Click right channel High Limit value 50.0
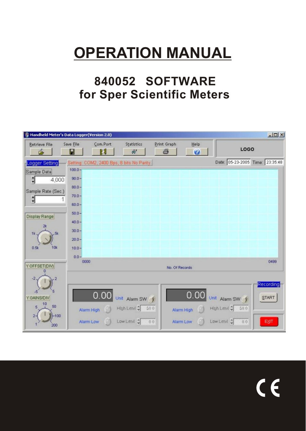This screenshot has width=306, height=431. [x=241, y=308]
